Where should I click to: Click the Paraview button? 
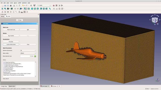[x=11, y=42]
